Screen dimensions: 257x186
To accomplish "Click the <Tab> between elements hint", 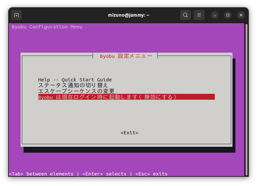I will 41,174.
